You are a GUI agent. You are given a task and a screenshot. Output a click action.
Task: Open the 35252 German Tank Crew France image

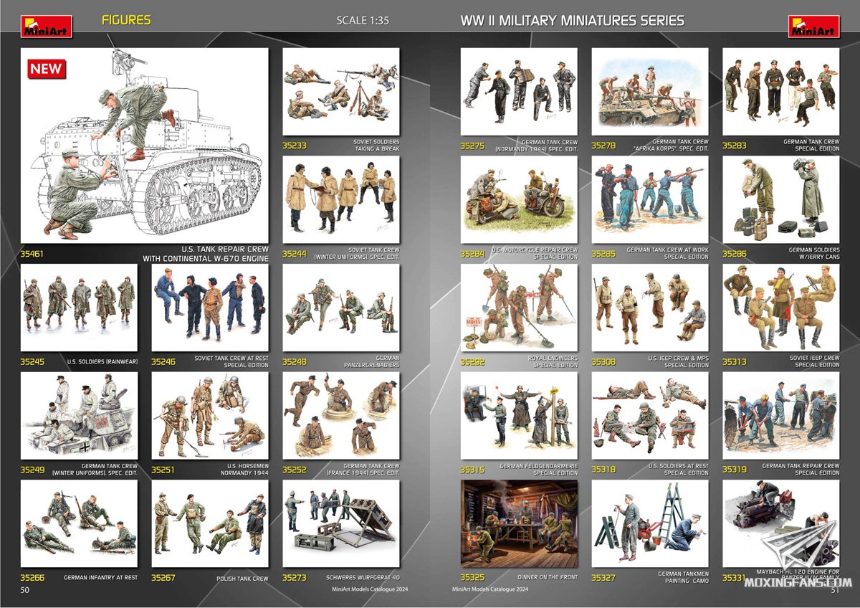[341, 416]
